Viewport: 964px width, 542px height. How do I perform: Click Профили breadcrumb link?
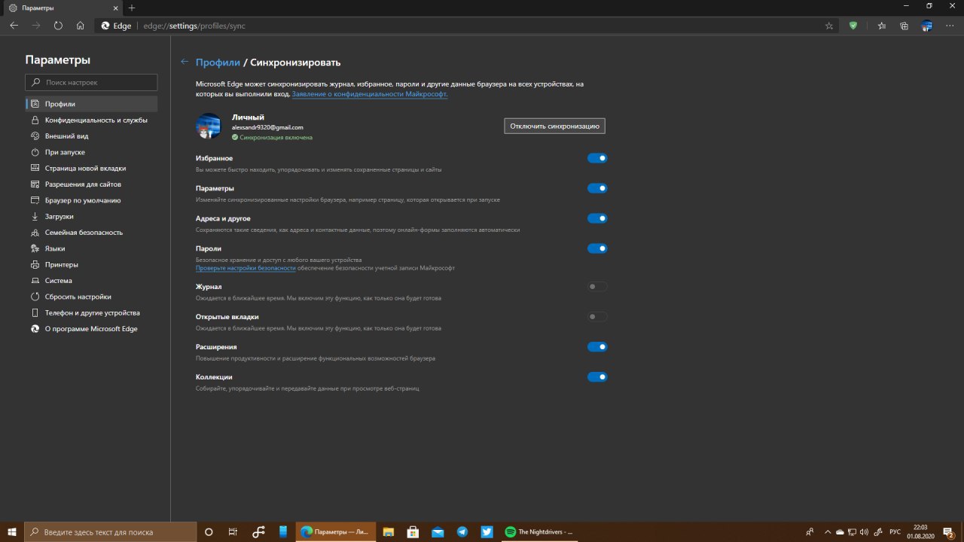tap(218, 62)
